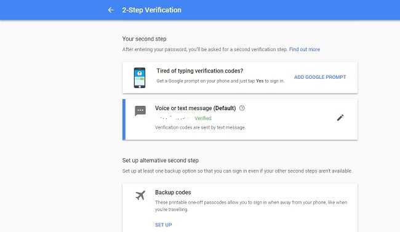Click the Google prompt description text

[220, 81]
